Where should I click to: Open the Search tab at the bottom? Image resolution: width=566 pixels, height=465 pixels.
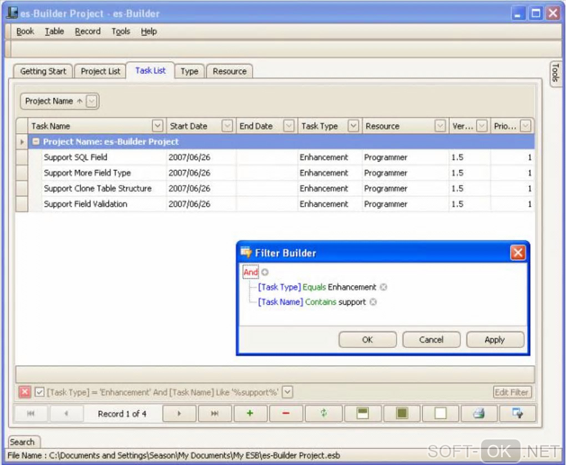pos(23,442)
